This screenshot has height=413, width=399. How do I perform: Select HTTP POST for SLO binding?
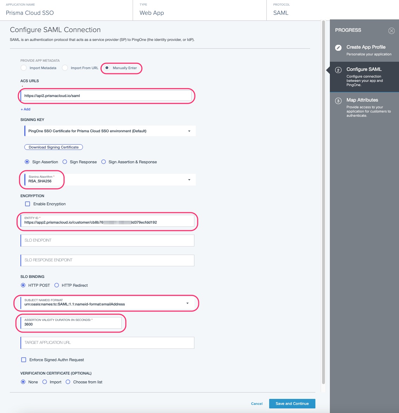[x=23, y=285]
